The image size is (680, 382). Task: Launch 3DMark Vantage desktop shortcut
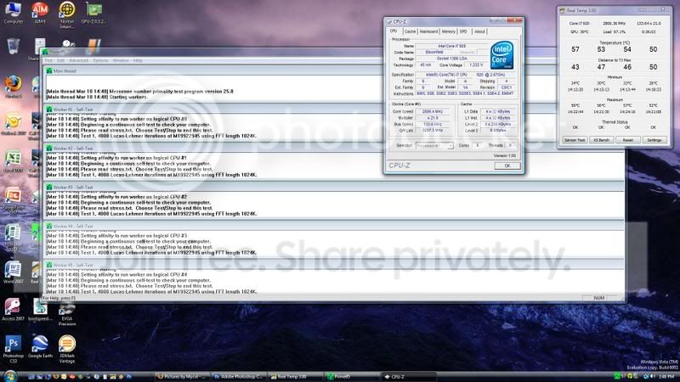pyautogui.click(x=67, y=349)
